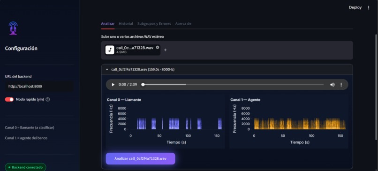378x171 pixels.
Task: Click the plus icon to add more files
Action: pyautogui.click(x=166, y=50)
